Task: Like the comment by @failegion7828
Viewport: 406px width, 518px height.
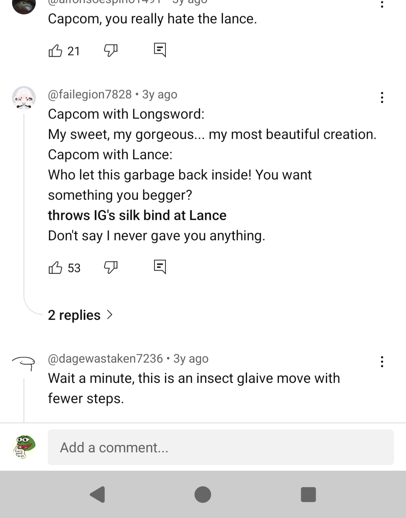Action: [55, 268]
